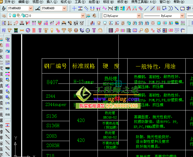This screenshot has height=157, width=193.
Task: Open the 燕秀工具箱2.6 menu
Action: [x=144, y=2]
